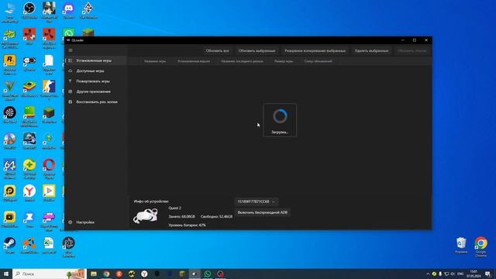Open Восстановить рез. копии section
496x279 pixels.
point(95,102)
